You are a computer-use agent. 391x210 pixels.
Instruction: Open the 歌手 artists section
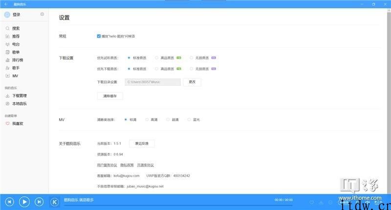point(16,68)
